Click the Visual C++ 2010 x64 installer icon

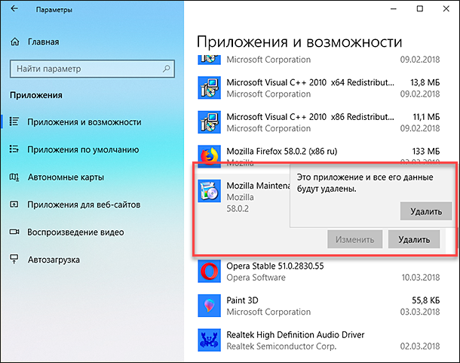(209, 88)
